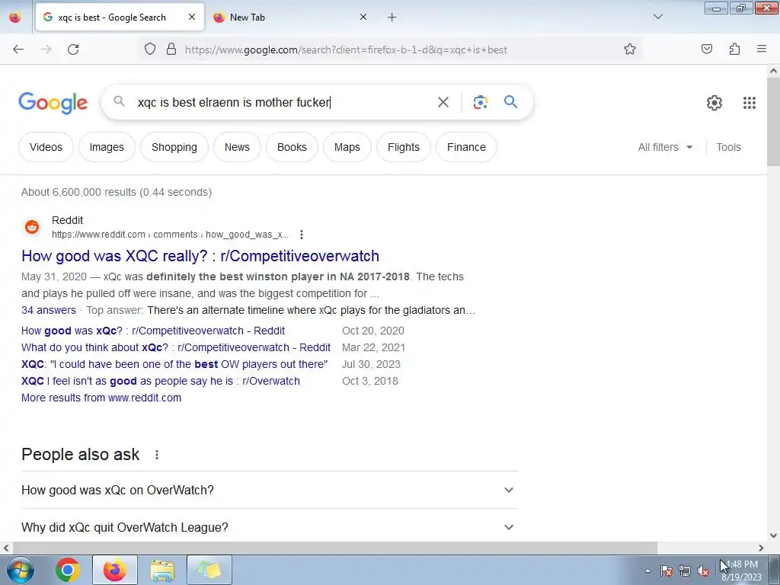Image resolution: width=780 pixels, height=585 pixels.
Task: Launch Chrome from the taskbar
Action: point(68,570)
